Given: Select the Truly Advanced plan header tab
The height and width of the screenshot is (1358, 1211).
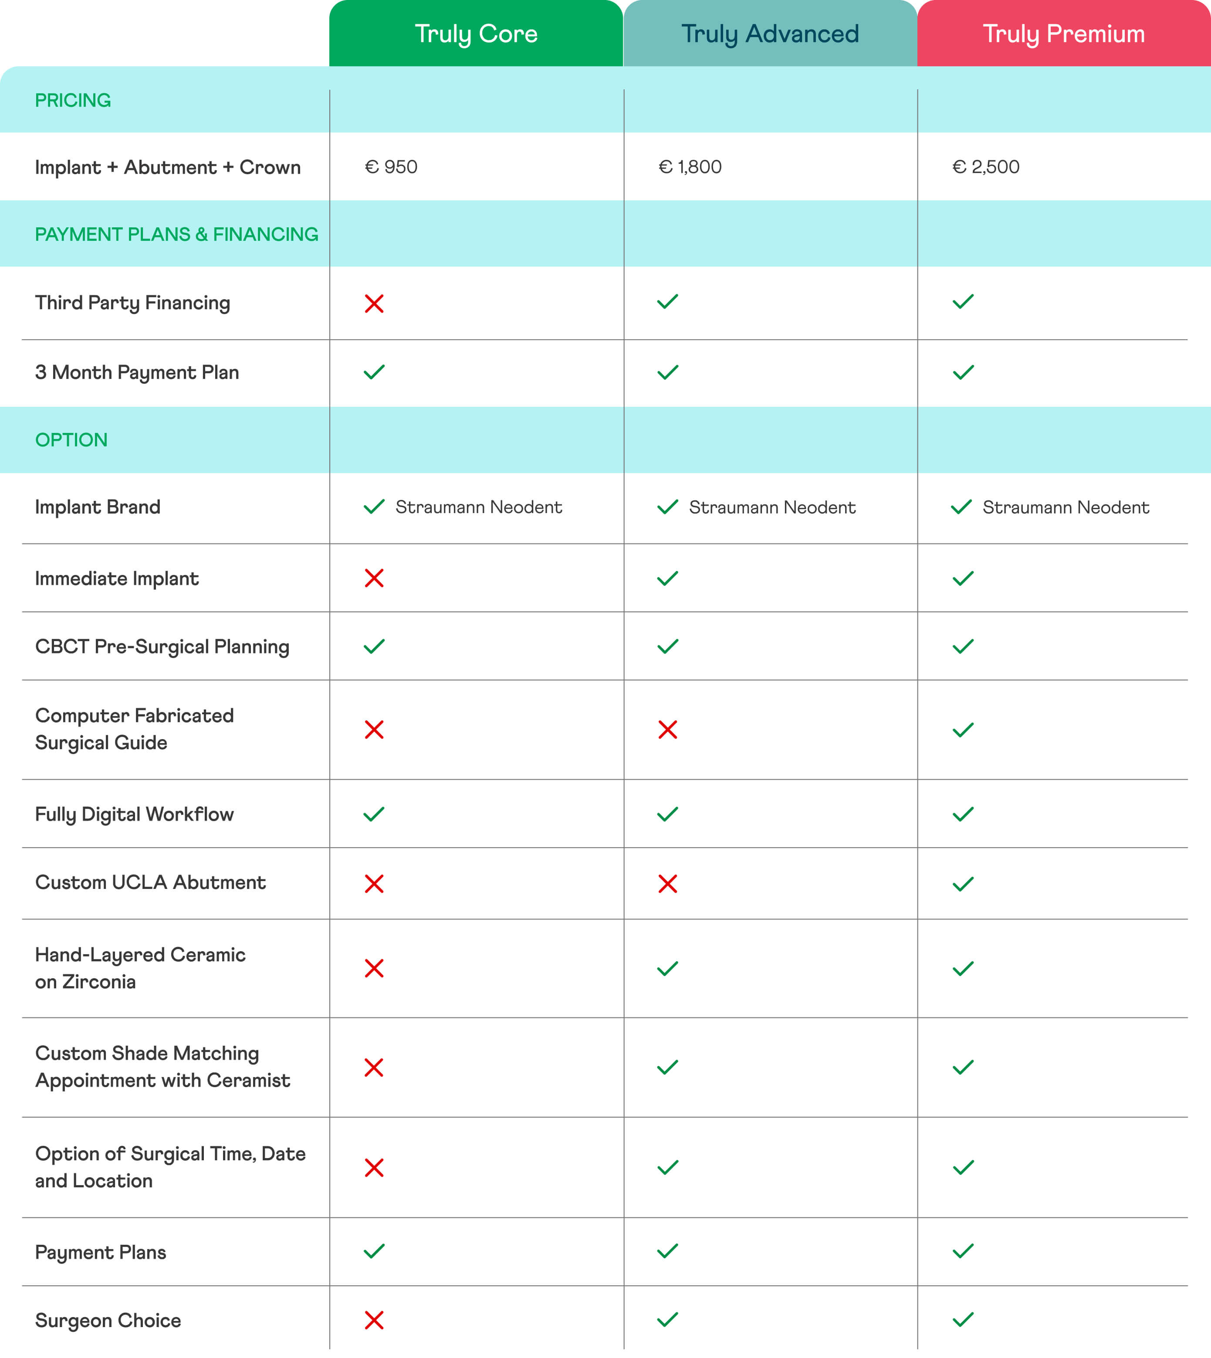Looking at the screenshot, I should click(770, 34).
